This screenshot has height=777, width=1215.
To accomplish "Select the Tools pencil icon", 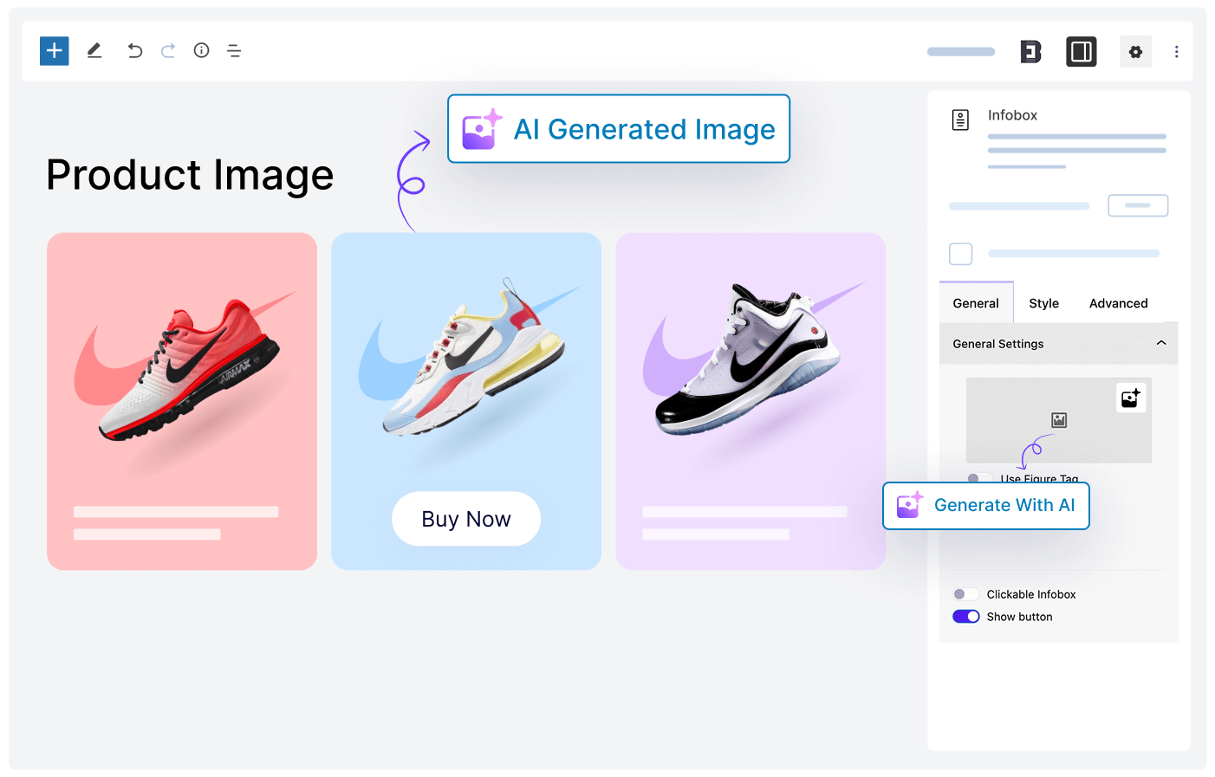I will click(94, 51).
